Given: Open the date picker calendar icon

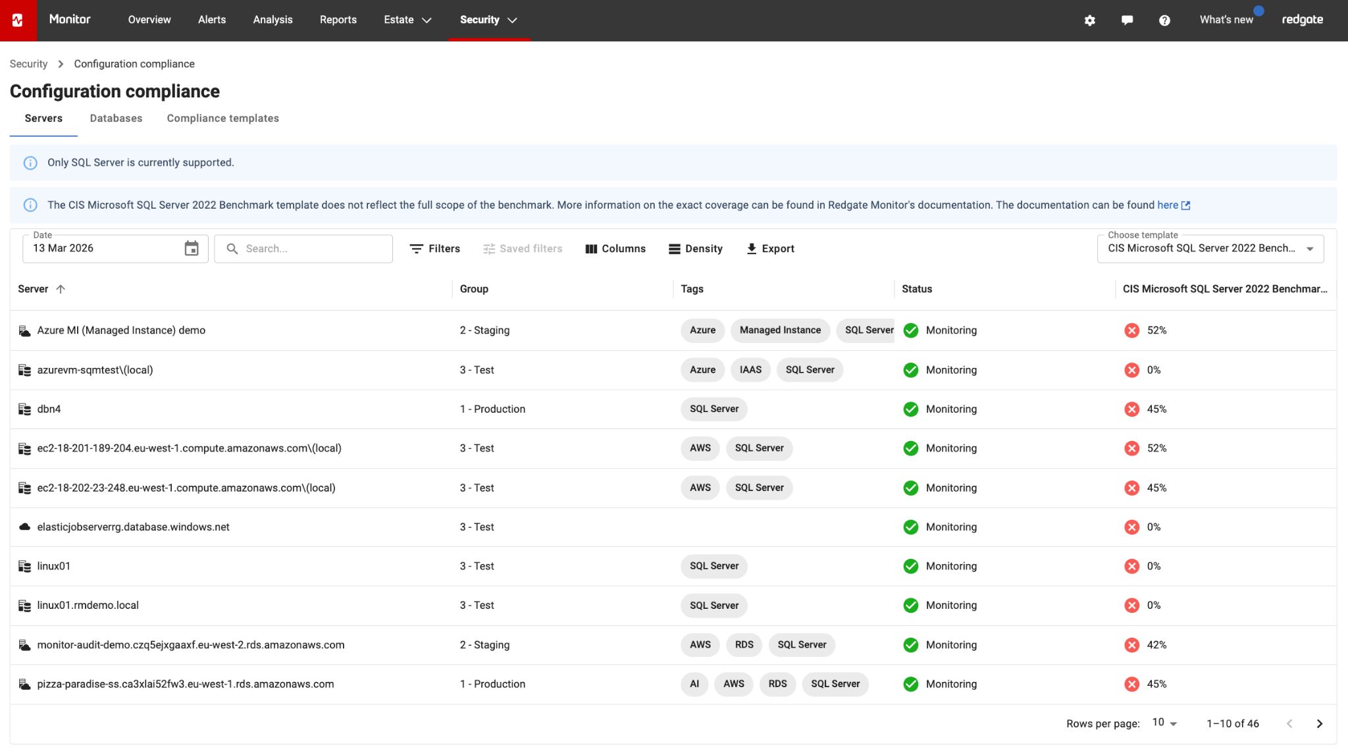Looking at the screenshot, I should (x=192, y=248).
